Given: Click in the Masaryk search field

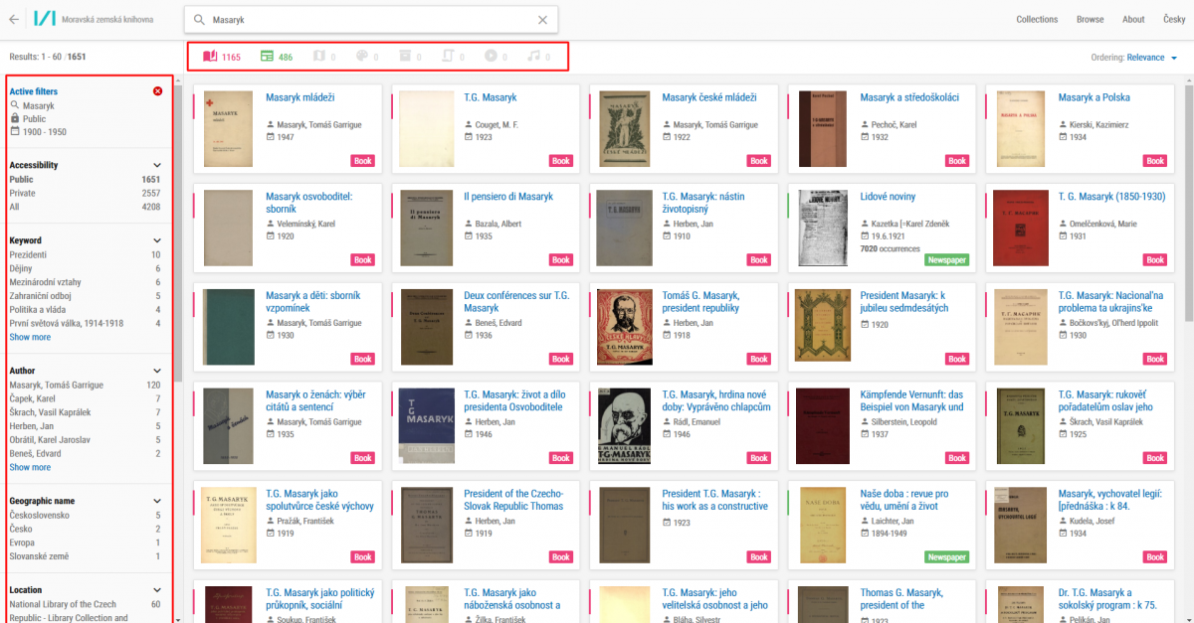Looking at the screenshot, I should [371, 19].
